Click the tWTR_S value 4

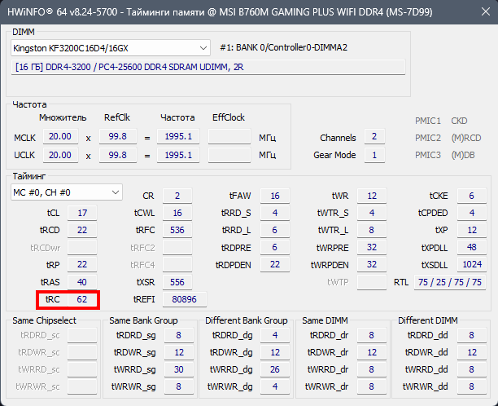tap(372, 213)
